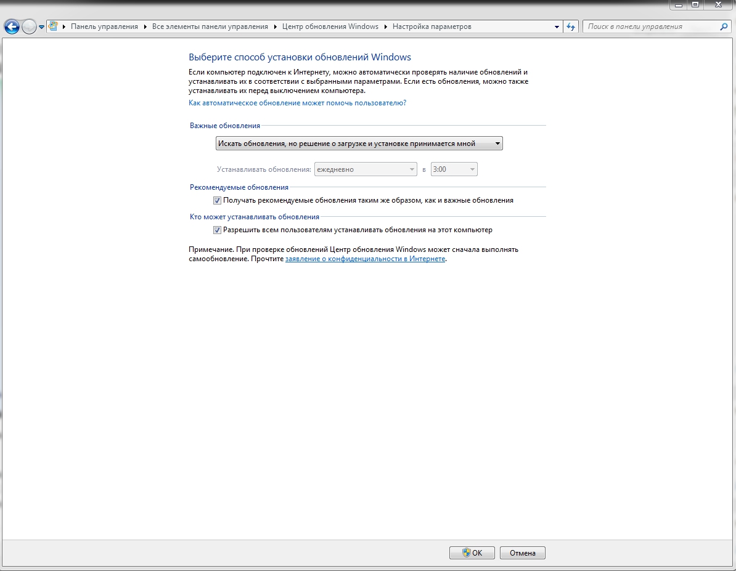Image resolution: width=736 pixels, height=571 pixels.
Task: Click the 'Поиск в панели управления' search field
Action: 650,26
